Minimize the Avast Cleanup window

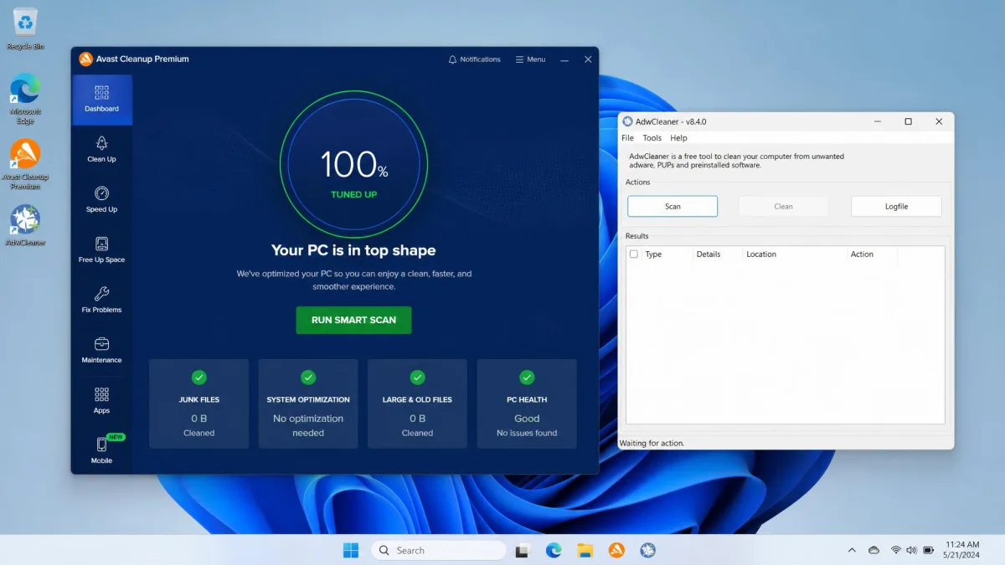(564, 59)
